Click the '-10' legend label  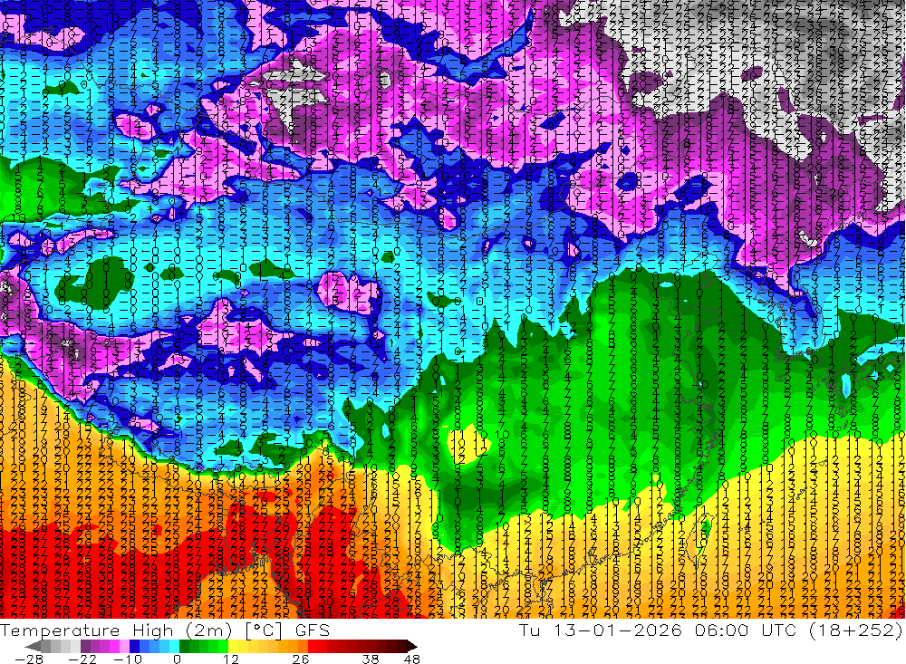point(128,659)
